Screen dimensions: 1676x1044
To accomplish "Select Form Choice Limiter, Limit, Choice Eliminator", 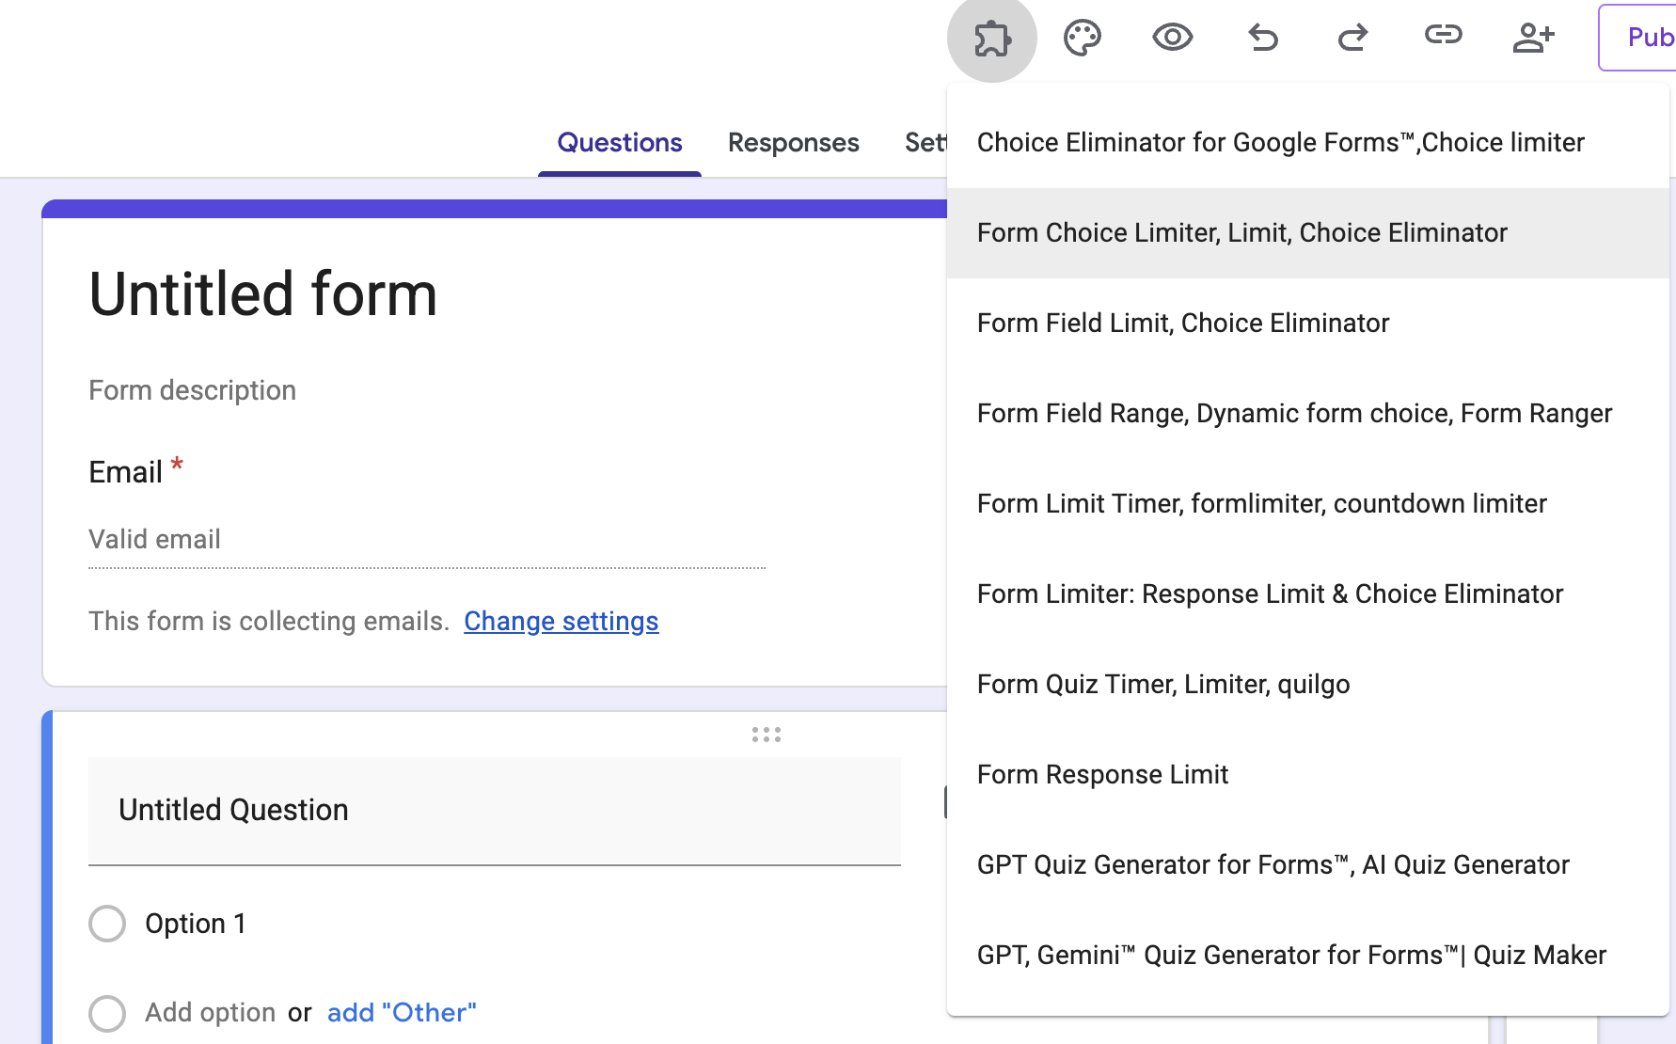I will (1307, 233).
